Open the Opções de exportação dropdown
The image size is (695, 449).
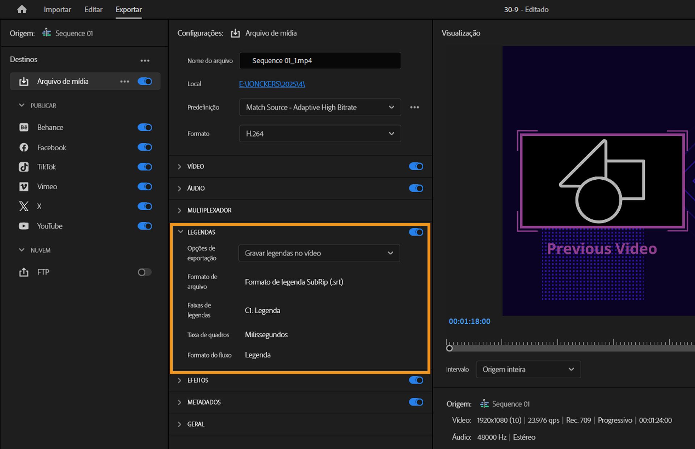click(319, 253)
